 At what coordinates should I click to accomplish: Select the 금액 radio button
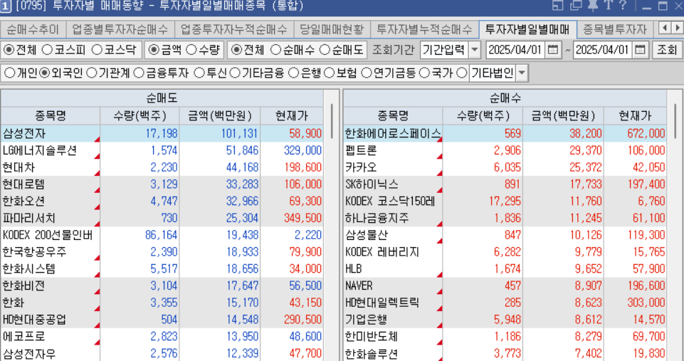coord(154,50)
